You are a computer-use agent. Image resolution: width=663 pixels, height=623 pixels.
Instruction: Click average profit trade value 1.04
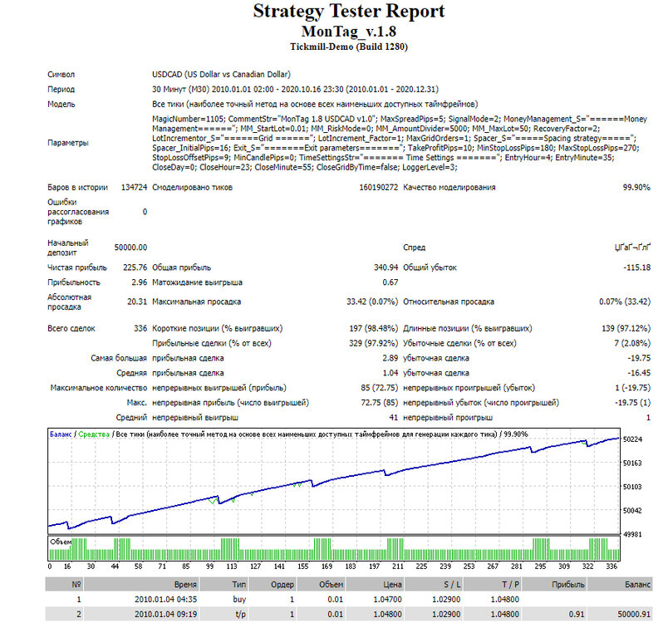(x=390, y=373)
